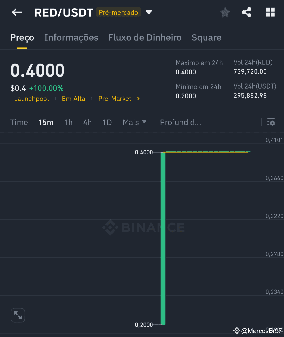The height and width of the screenshot is (337, 284).
Task: Tap the $0.4 dollar price value
Action: (18, 88)
